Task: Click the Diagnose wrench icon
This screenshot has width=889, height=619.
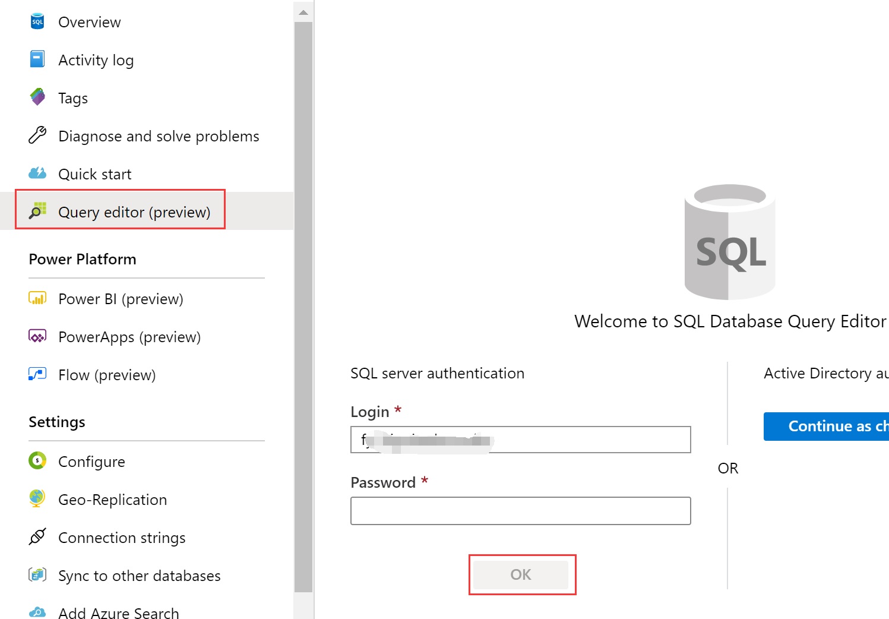Action: [x=37, y=135]
